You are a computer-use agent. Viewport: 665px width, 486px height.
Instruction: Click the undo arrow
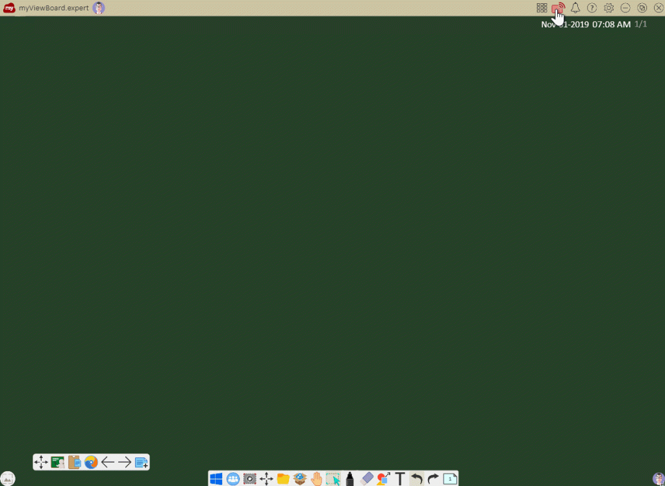coord(416,479)
